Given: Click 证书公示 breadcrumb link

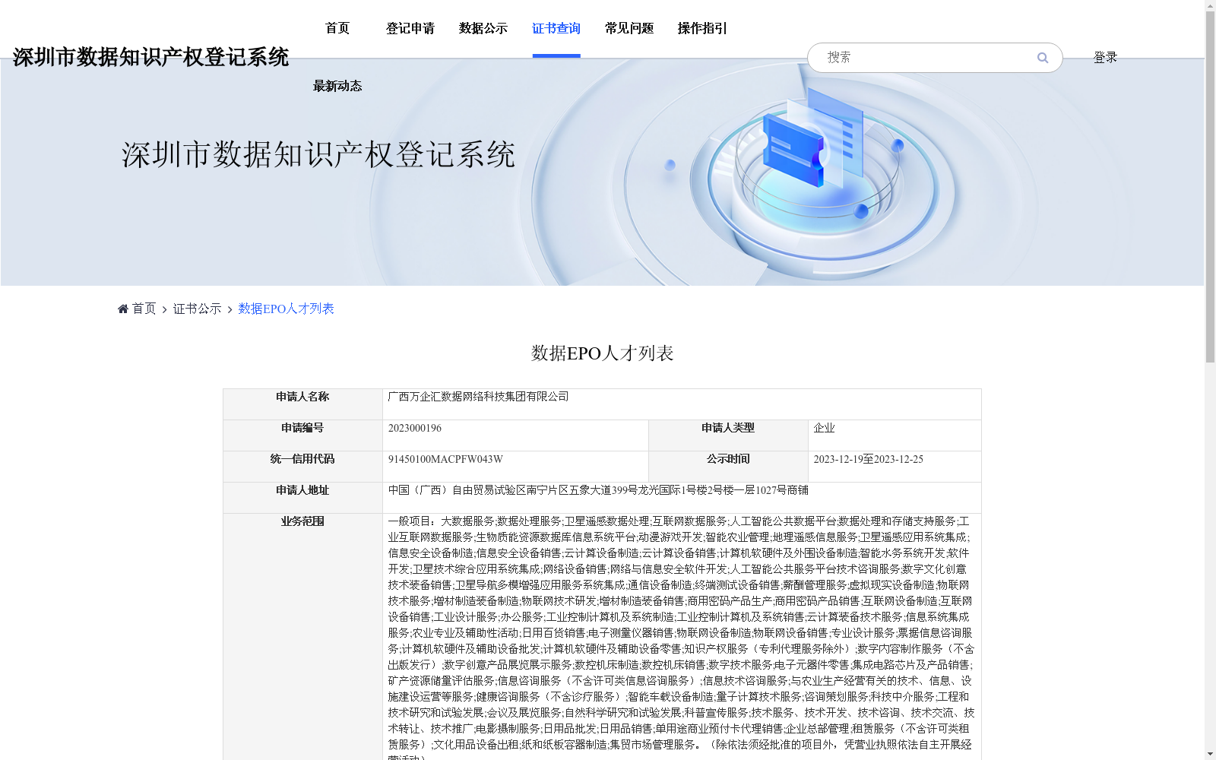Looking at the screenshot, I should [x=197, y=309].
